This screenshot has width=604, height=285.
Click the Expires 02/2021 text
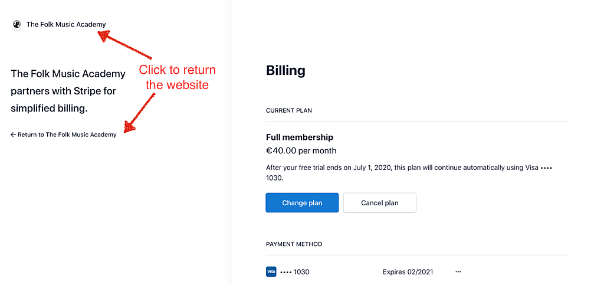(408, 272)
